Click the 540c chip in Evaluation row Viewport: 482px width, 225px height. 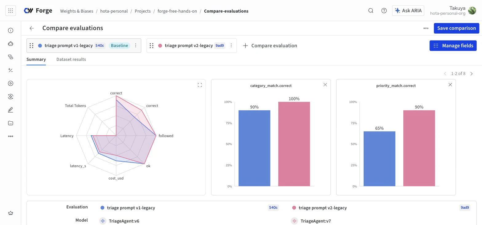point(273,207)
